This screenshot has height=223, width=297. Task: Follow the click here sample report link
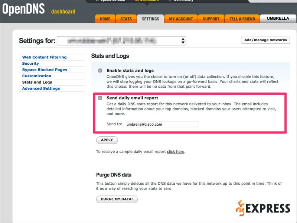point(176,152)
